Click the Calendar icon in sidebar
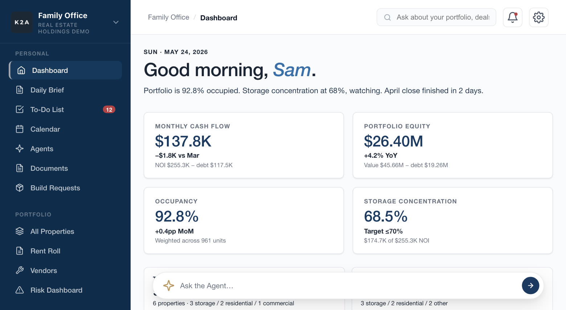This screenshot has height=310, width=566. point(20,129)
